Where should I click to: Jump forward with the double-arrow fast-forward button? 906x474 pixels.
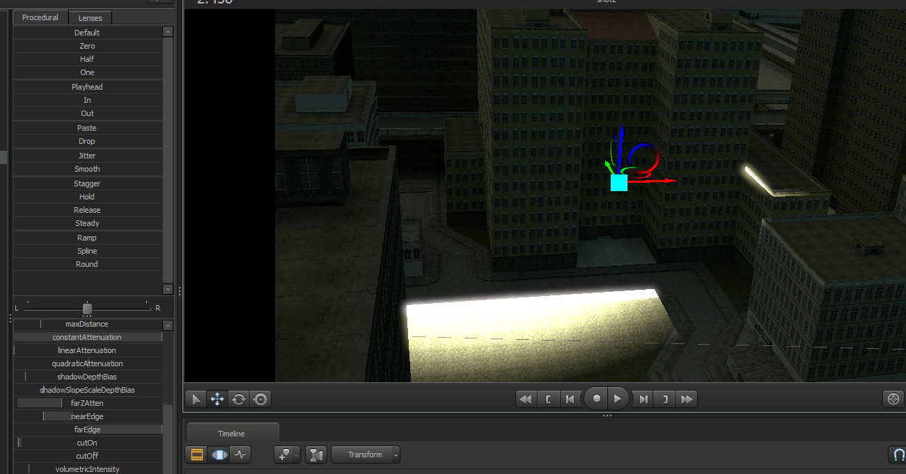click(x=687, y=399)
